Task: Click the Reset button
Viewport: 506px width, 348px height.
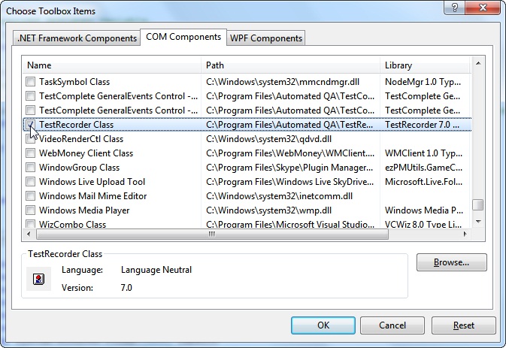Action: 463,325
